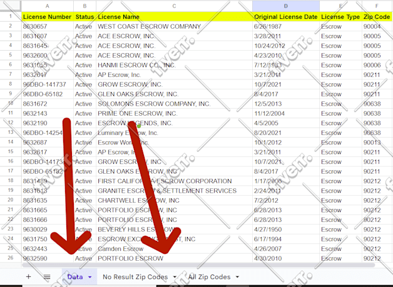Viewport: 393px width, 287px height.
Task: Click date cell 4/5/2005
Action: pos(286,123)
